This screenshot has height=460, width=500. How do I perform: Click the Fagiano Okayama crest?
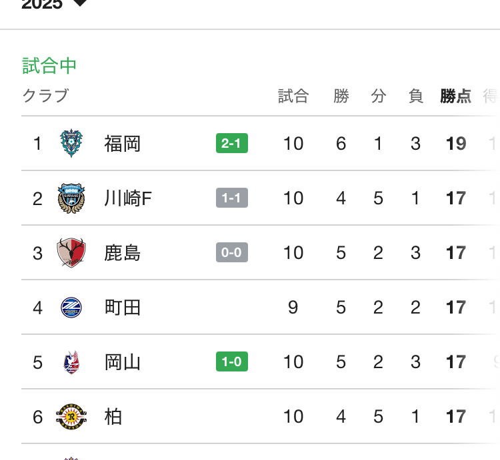(71, 362)
